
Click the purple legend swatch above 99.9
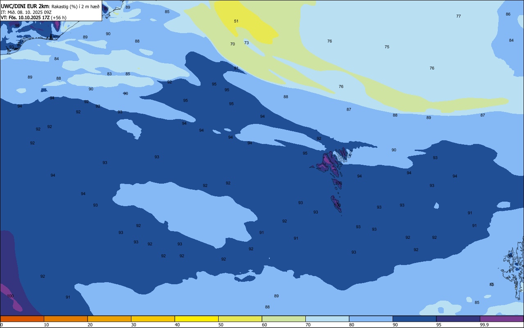click(x=502, y=319)
